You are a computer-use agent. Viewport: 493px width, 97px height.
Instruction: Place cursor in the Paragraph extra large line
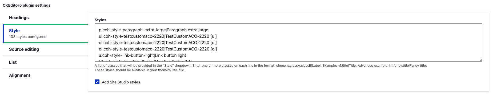pyautogui.click(x=153, y=30)
